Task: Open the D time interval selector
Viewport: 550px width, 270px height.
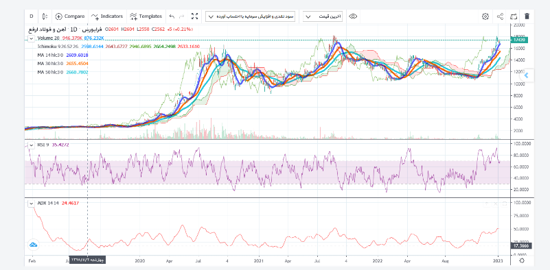Action: pyautogui.click(x=31, y=16)
